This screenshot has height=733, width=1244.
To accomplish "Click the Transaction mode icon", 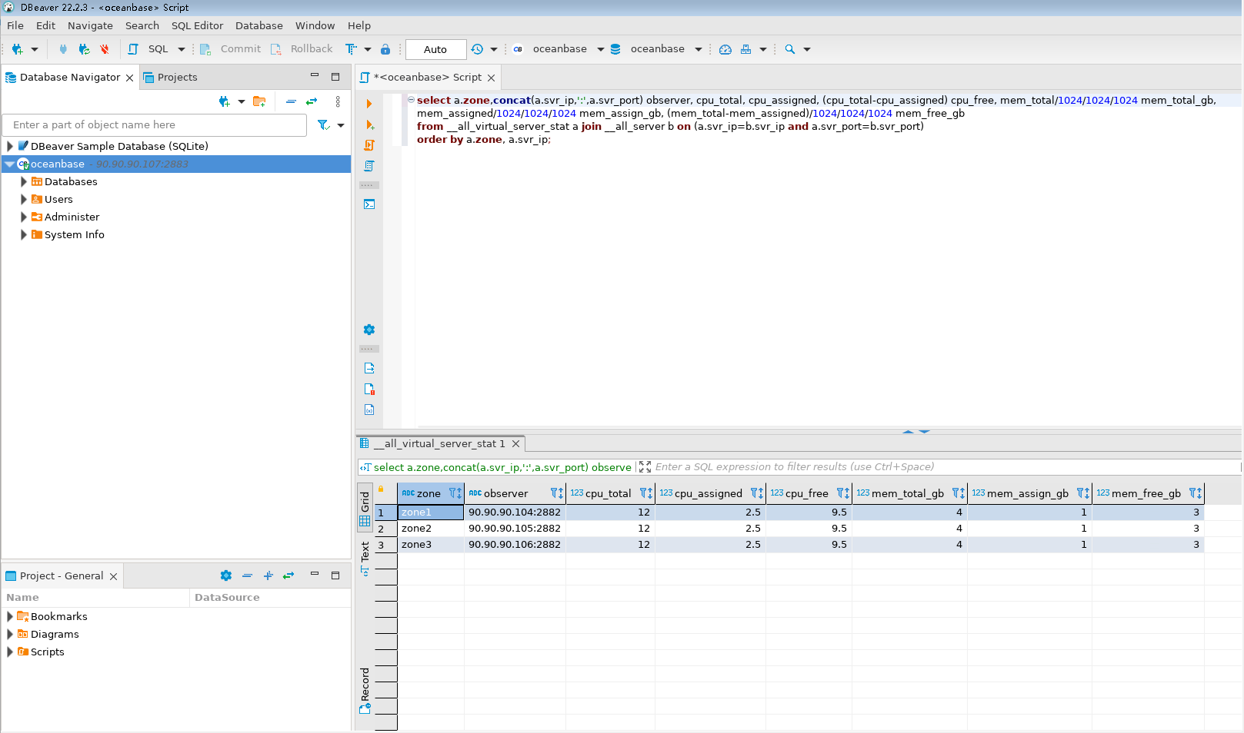I will 351,49.
